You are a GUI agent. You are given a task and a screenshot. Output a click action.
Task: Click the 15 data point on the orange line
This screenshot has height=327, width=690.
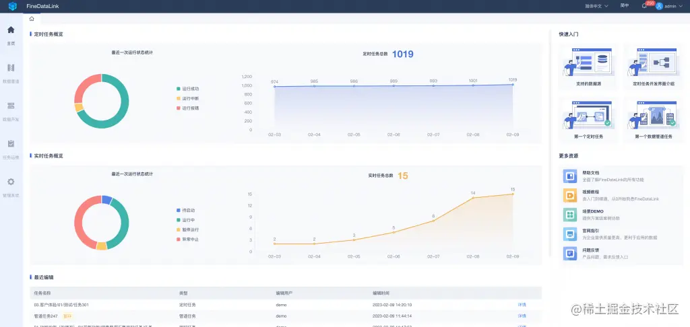pos(513,194)
